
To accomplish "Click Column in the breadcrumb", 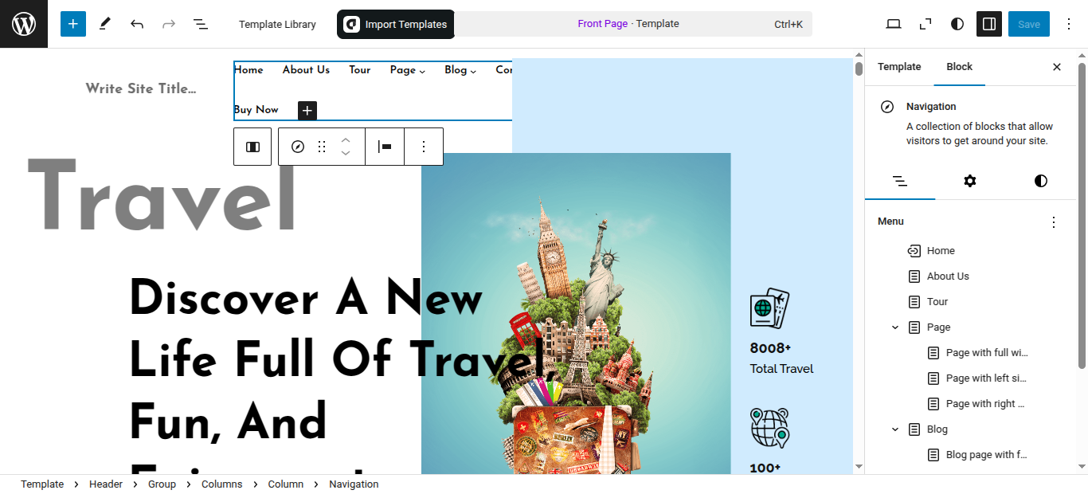I will (285, 484).
